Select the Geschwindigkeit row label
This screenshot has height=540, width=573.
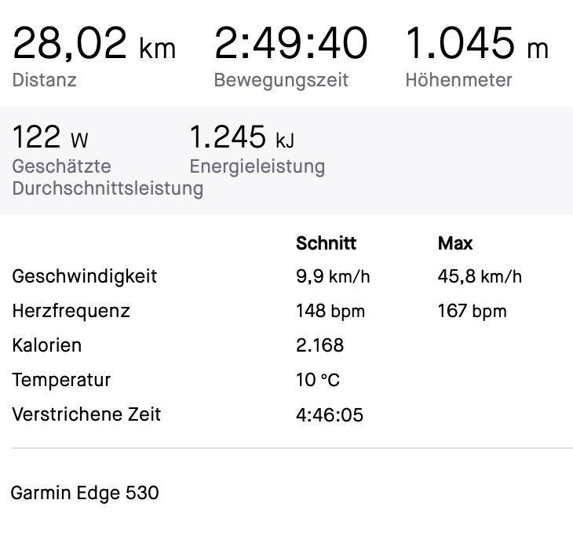(85, 276)
